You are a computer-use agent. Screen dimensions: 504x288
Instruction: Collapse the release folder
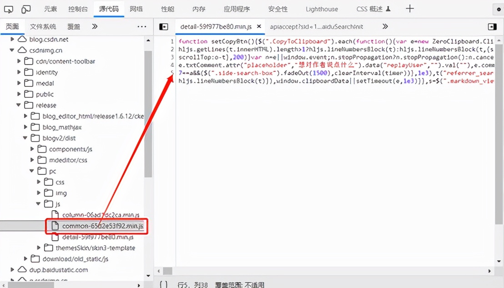(19, 105)
